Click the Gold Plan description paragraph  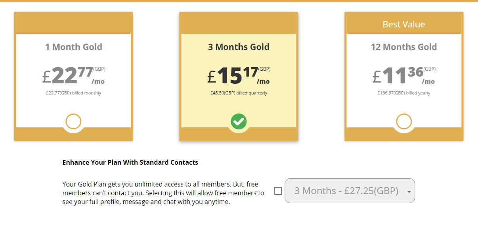(x=163, y=193)
